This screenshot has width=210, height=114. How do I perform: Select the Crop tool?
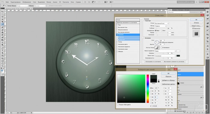click(x=2, y=22)
